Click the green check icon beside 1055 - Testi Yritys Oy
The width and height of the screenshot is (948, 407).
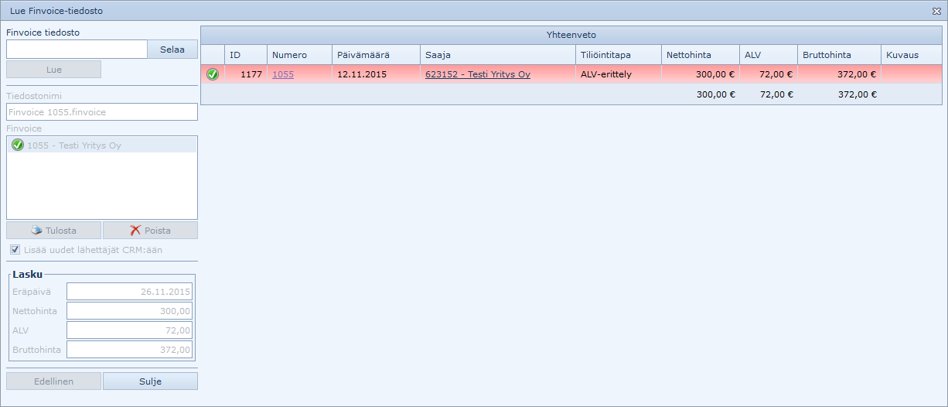tap(18, 145)
